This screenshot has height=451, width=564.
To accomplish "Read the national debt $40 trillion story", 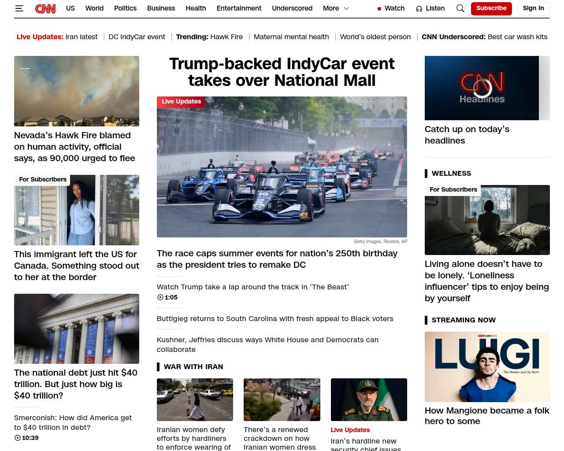I will [76, 384].
